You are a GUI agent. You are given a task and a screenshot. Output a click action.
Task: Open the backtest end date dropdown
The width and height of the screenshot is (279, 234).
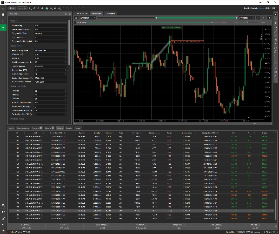click(247, 18)
